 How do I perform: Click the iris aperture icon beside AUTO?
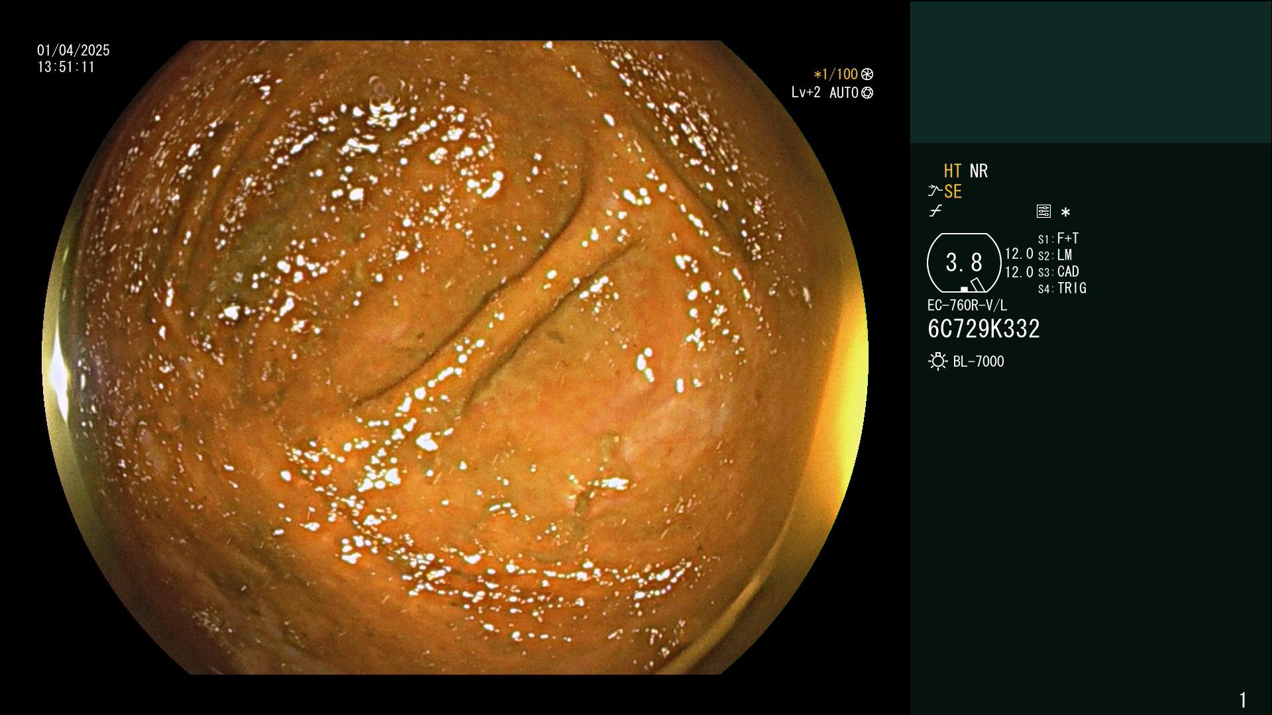click(x=867, y=93)
